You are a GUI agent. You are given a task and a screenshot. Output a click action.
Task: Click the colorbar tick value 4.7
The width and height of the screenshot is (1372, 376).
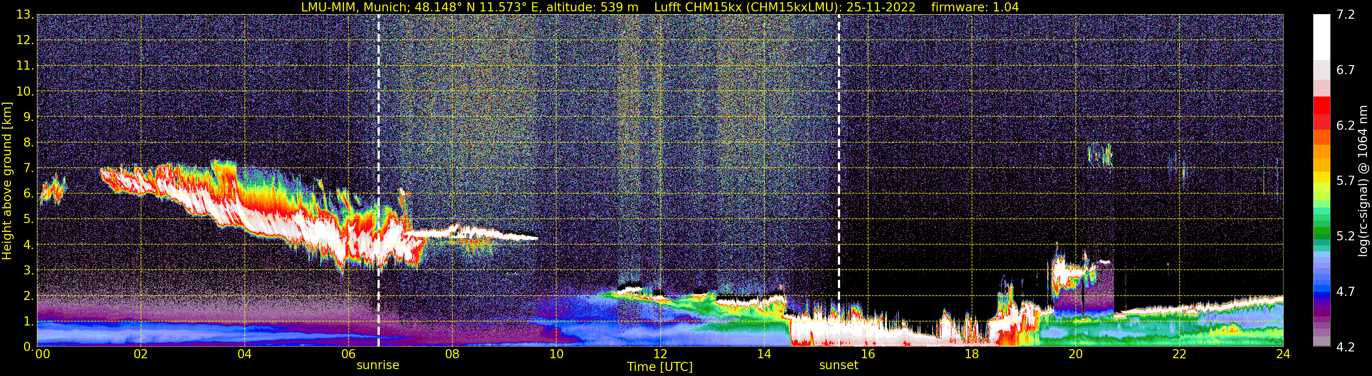click(x=1346, y=292)
